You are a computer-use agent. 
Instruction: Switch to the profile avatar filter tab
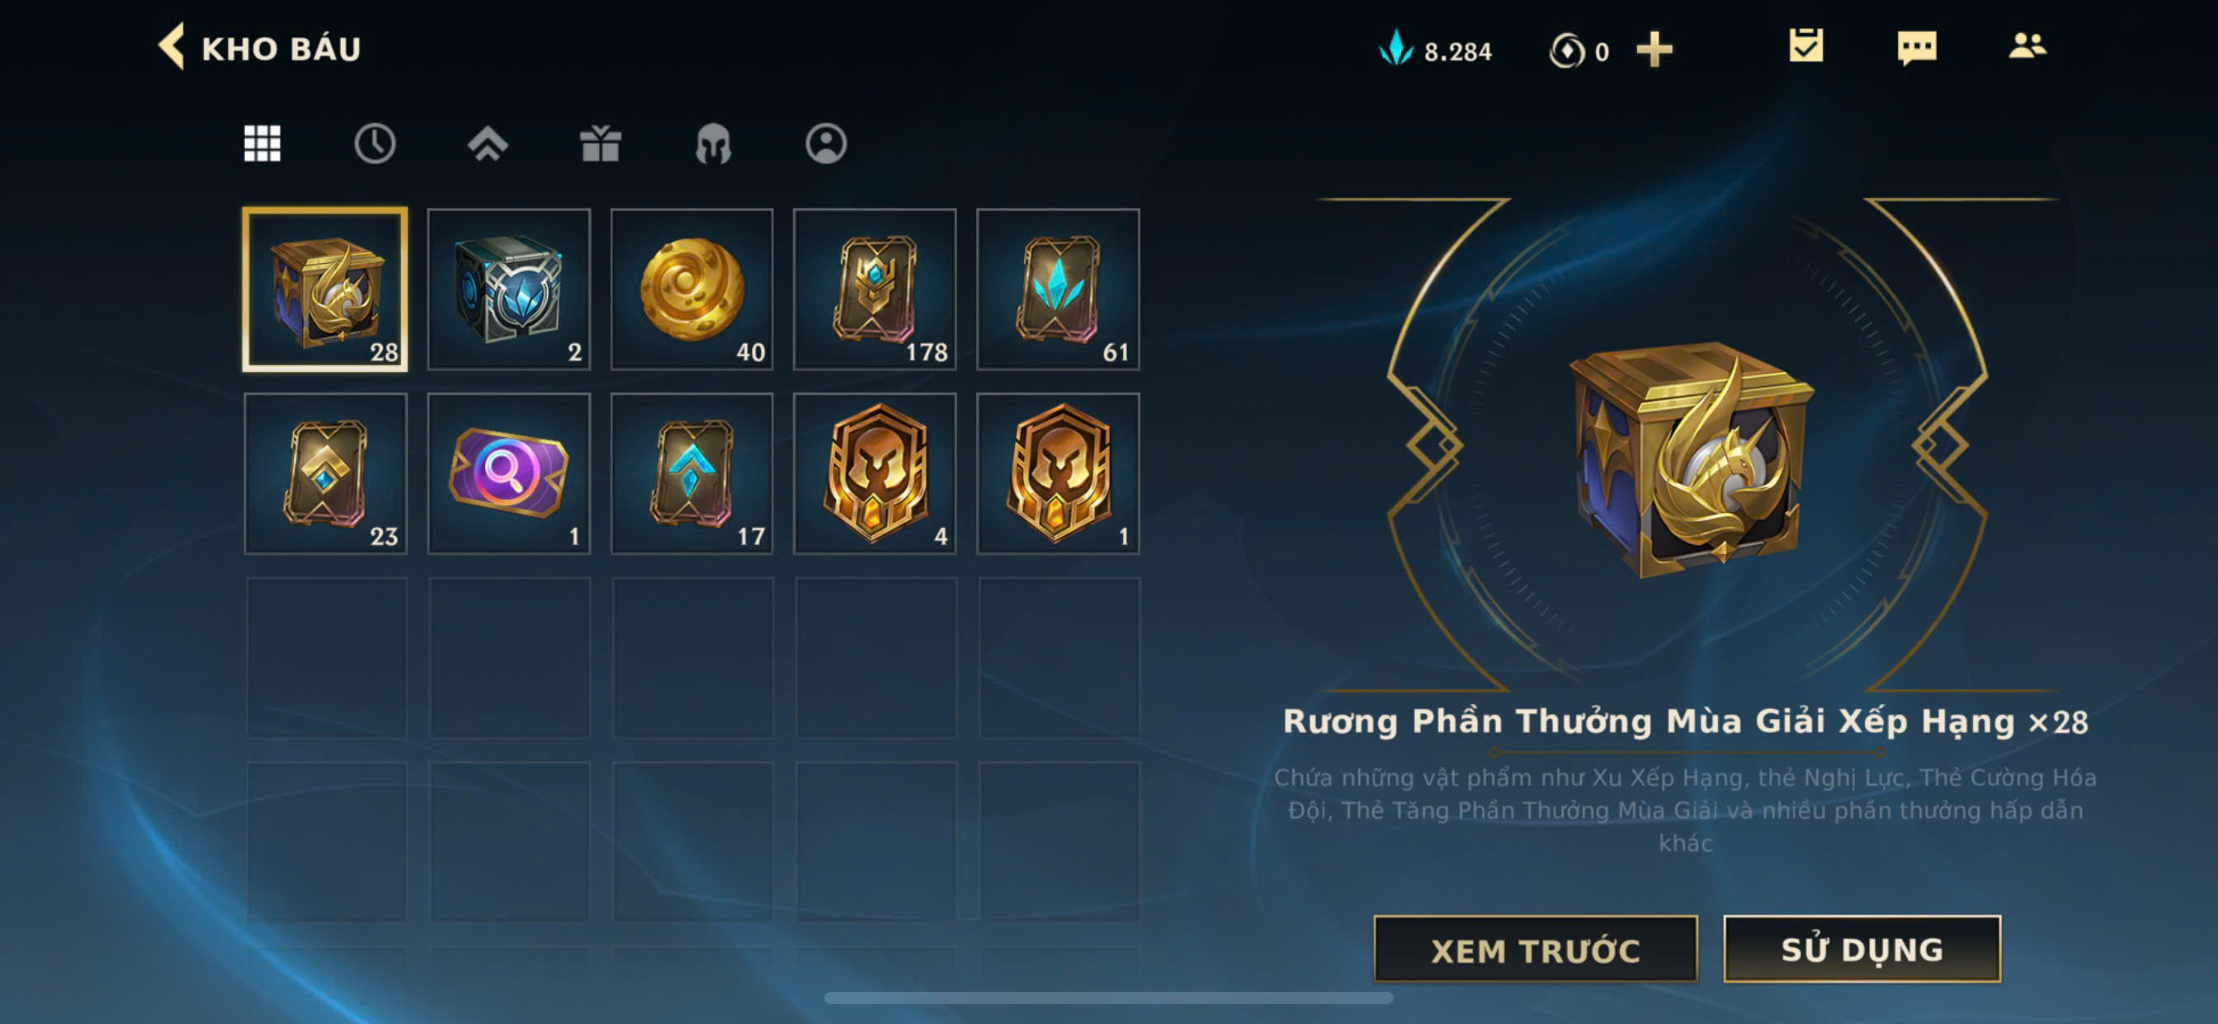pyautogui.click(x=826, y=143)
